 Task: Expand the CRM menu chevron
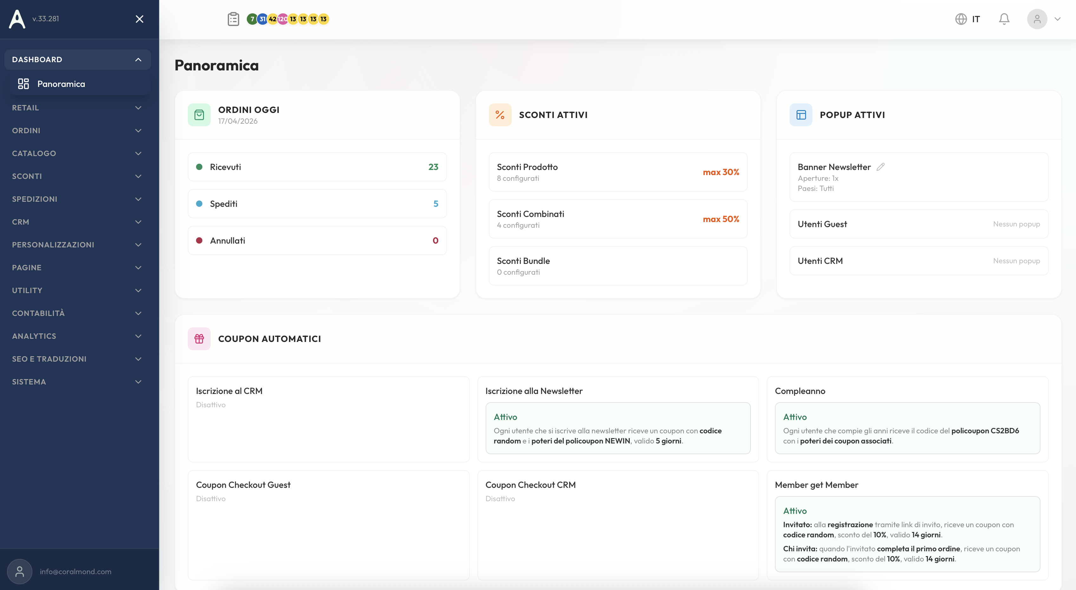138,222
